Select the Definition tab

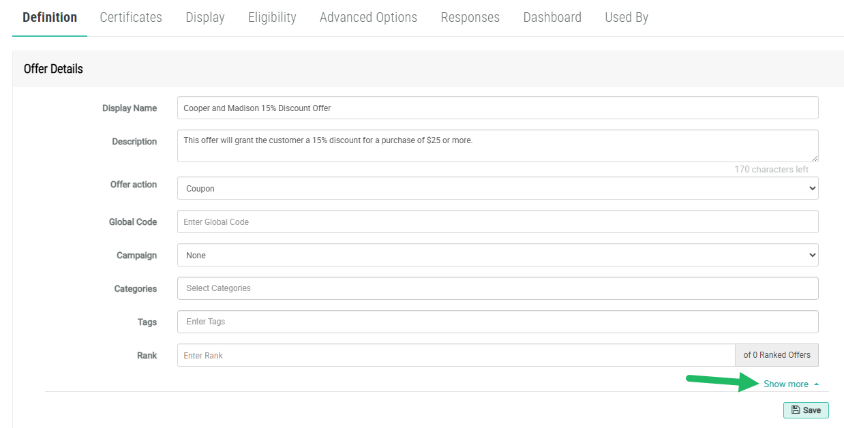50,18
